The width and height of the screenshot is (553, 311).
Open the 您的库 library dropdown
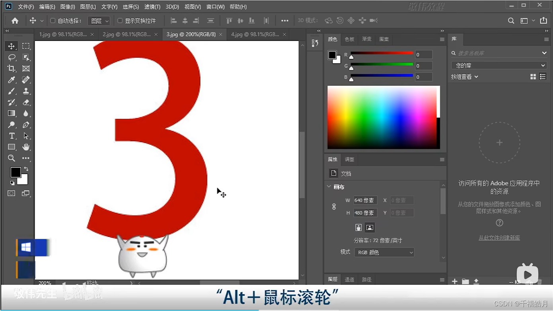(x=499, y=65)
